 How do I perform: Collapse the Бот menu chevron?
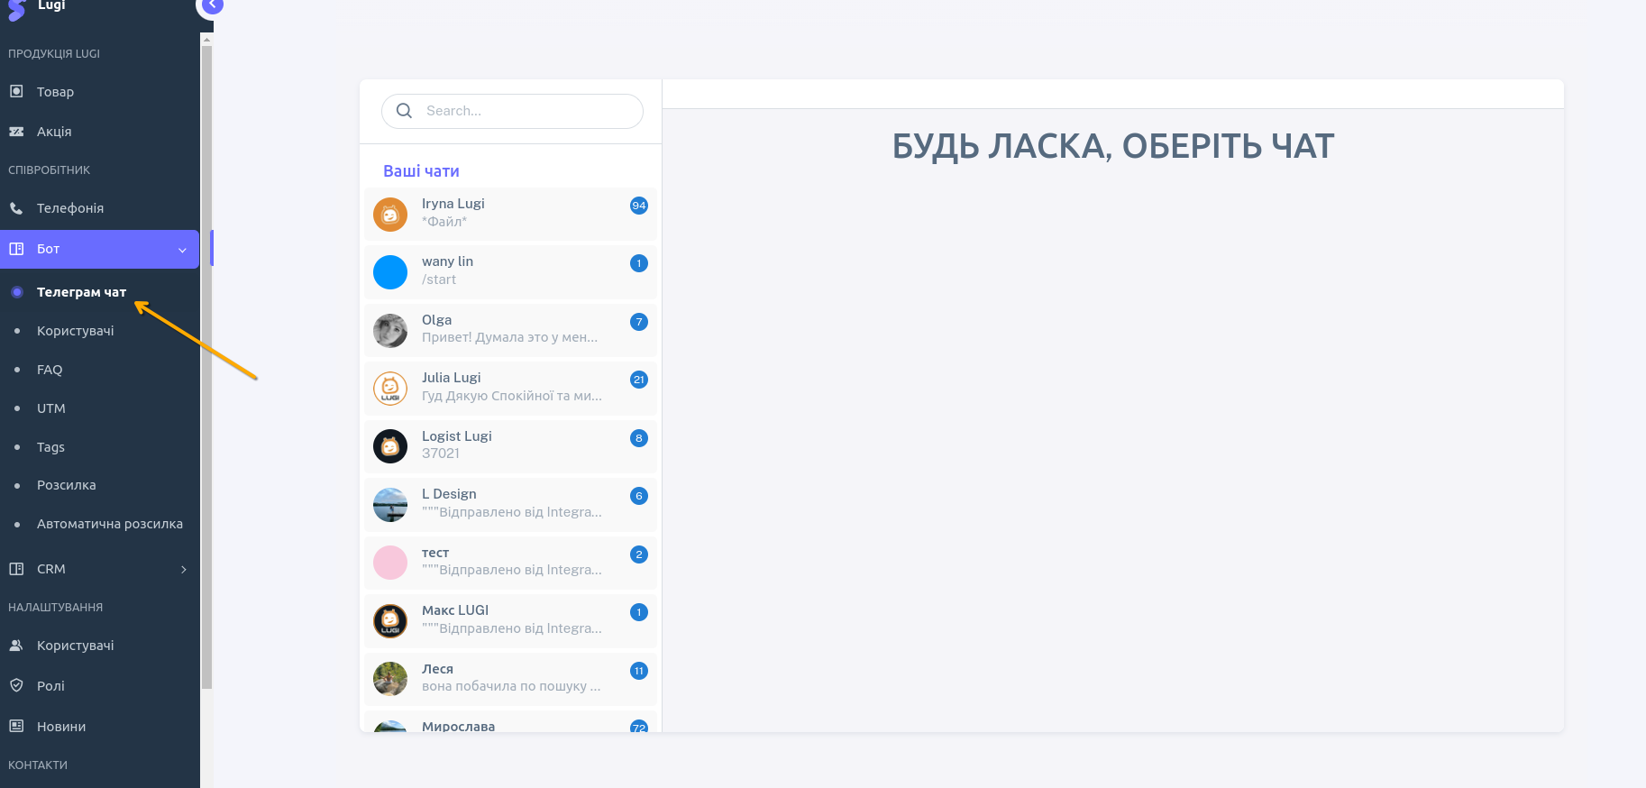183,250
